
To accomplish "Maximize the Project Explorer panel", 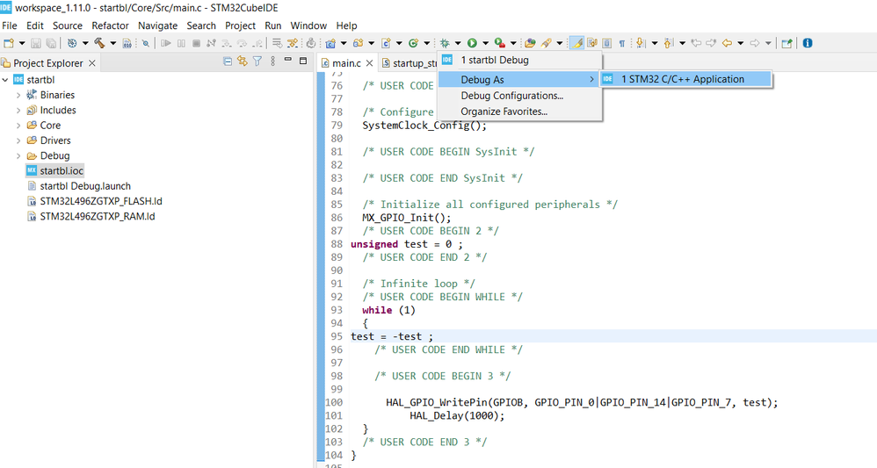I will click(x=303, y=61).
